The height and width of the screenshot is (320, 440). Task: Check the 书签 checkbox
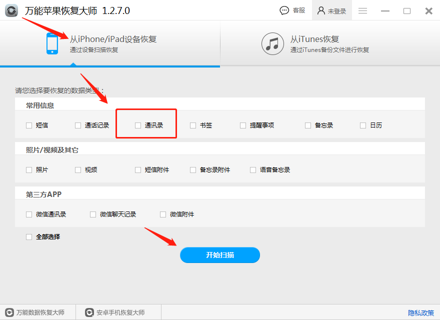tap(193, 125)
